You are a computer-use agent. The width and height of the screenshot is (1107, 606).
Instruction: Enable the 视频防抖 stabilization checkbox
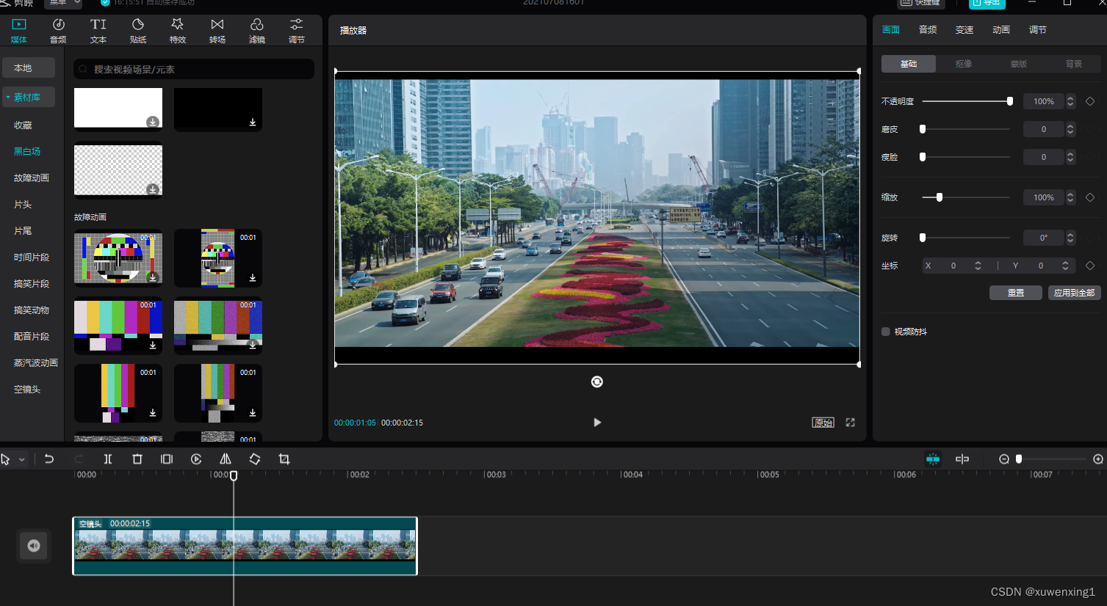[886, 332]
